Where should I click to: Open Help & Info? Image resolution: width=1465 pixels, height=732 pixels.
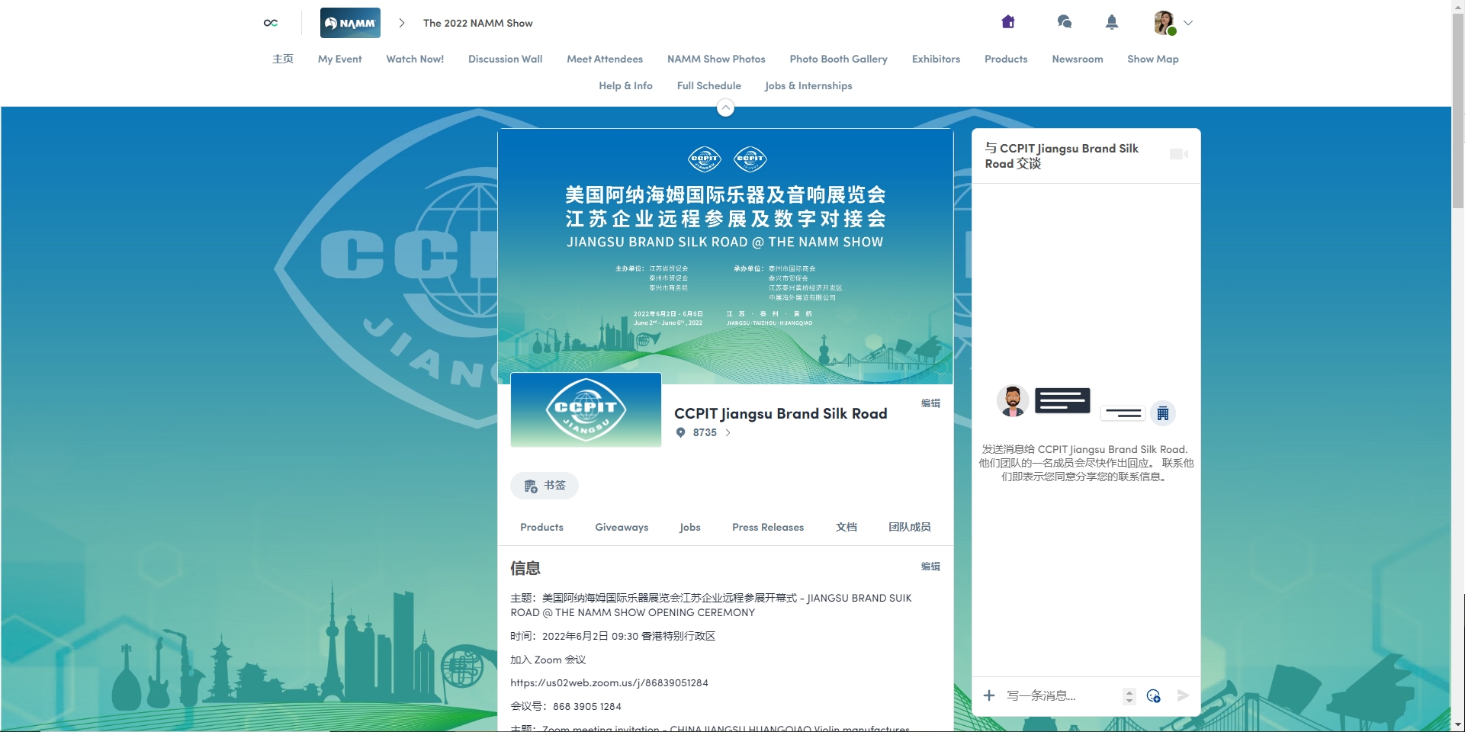pos(626,85)
